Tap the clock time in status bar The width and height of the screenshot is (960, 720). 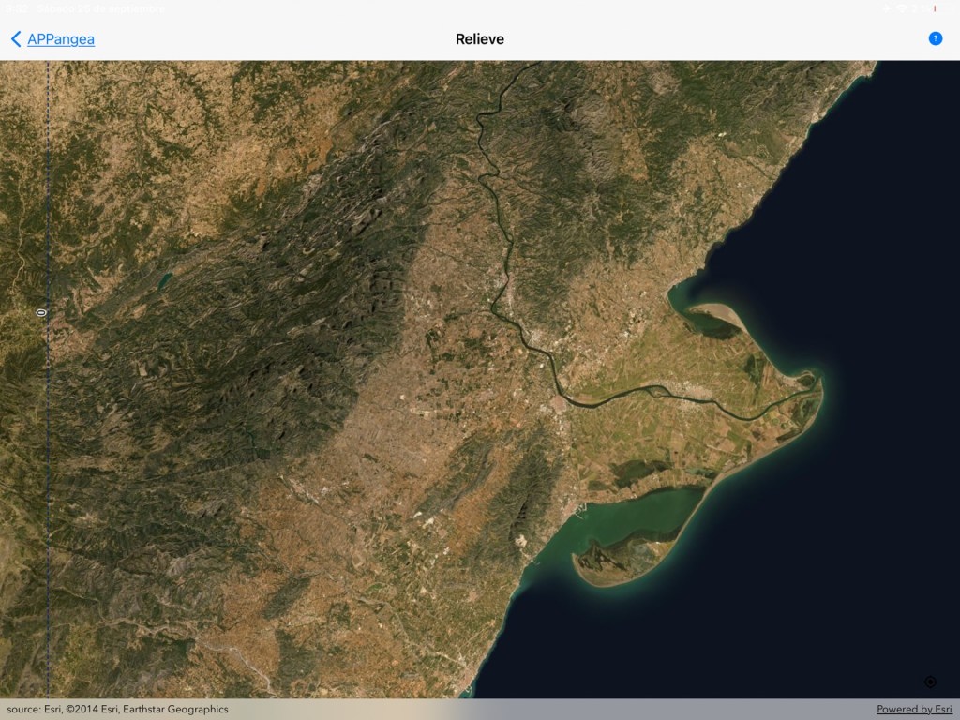pyautogui.click(x=13, y=8)
